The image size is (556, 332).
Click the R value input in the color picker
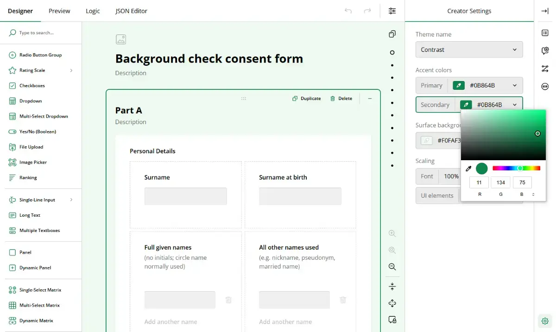pyautogui.click(x=479, y=182)
